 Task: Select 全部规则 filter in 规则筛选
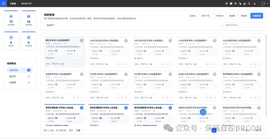click(20, 70)
